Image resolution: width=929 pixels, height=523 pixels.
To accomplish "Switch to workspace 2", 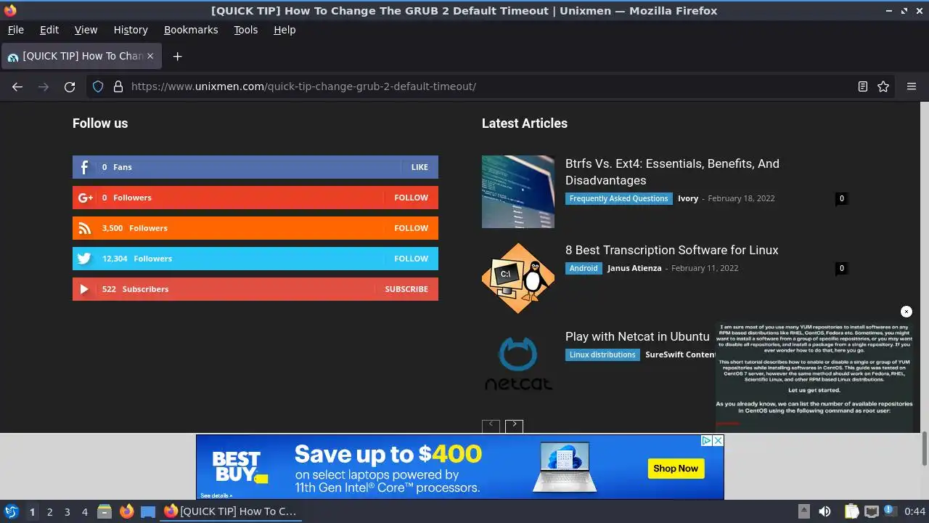I will click(49, 511).
